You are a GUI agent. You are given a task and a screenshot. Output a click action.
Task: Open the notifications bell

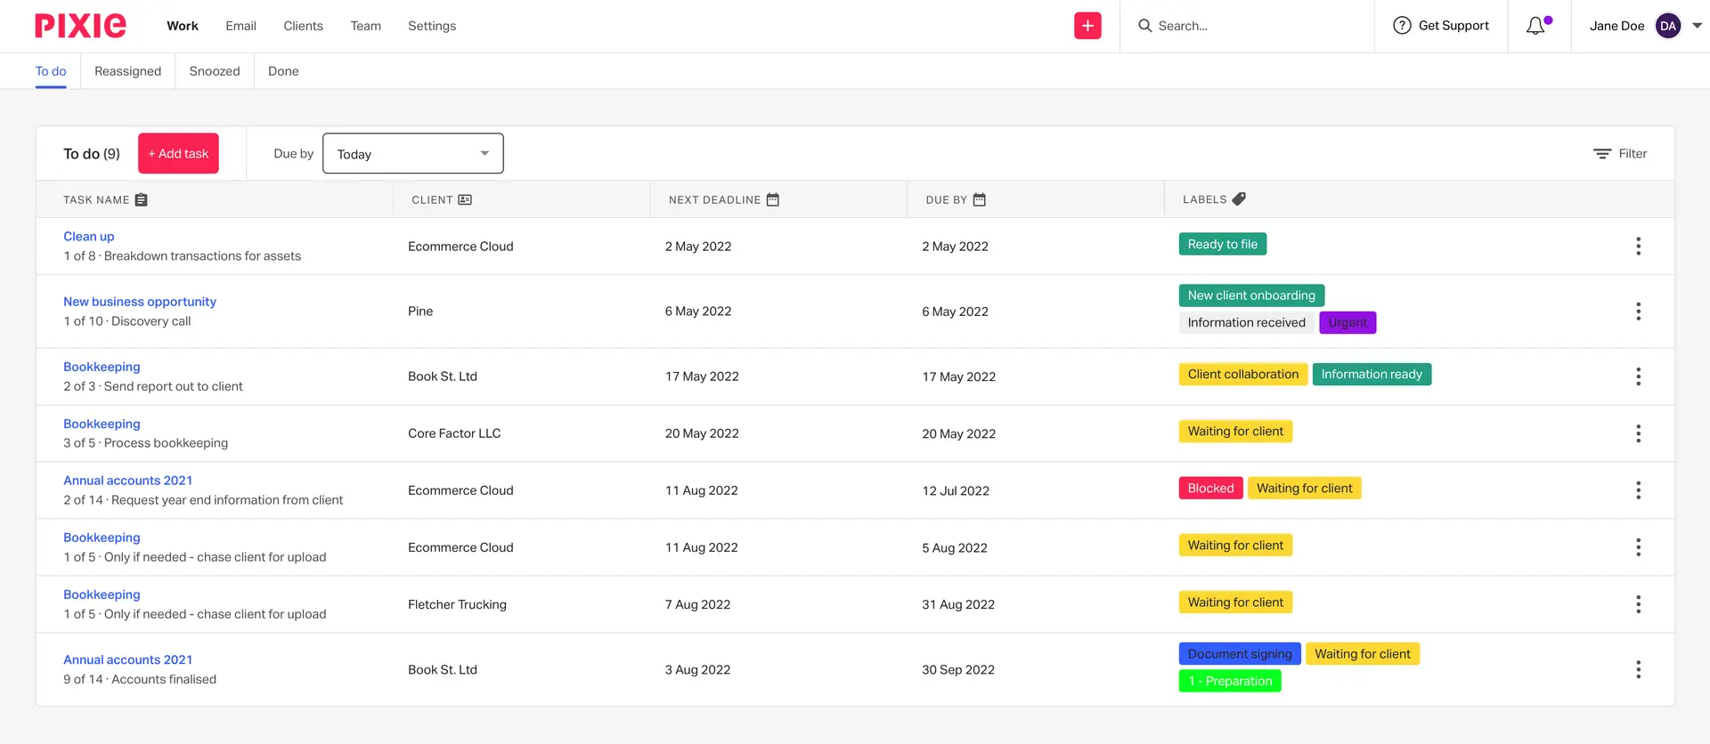pos(1535,26)
